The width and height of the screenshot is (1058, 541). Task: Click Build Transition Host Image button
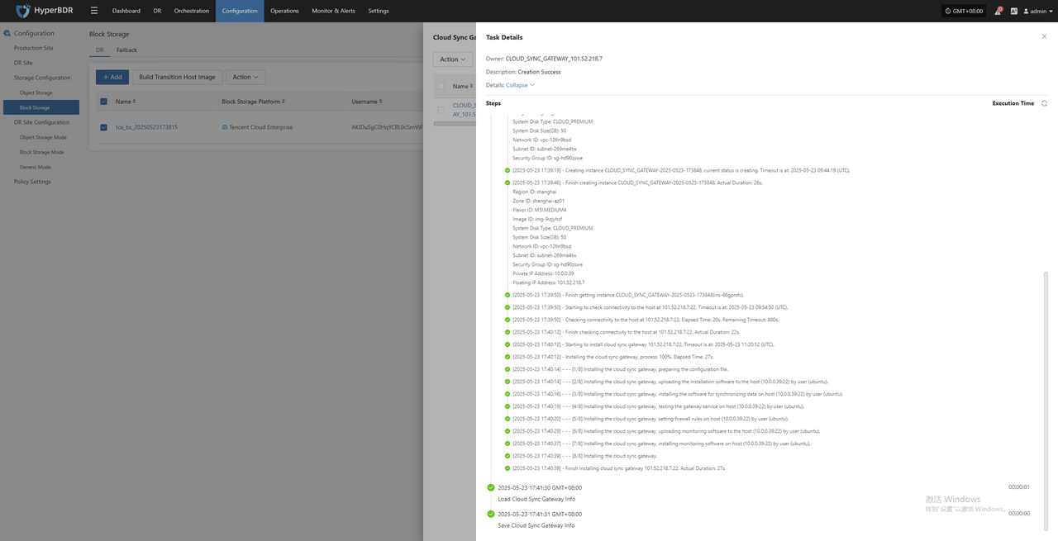(x=177, y=77)
